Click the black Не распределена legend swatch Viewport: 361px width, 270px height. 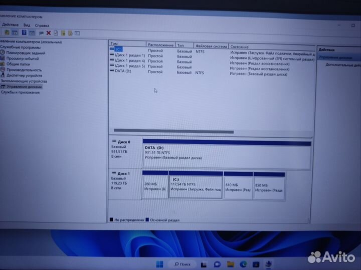pyautogui.click(x=112, y=219)
